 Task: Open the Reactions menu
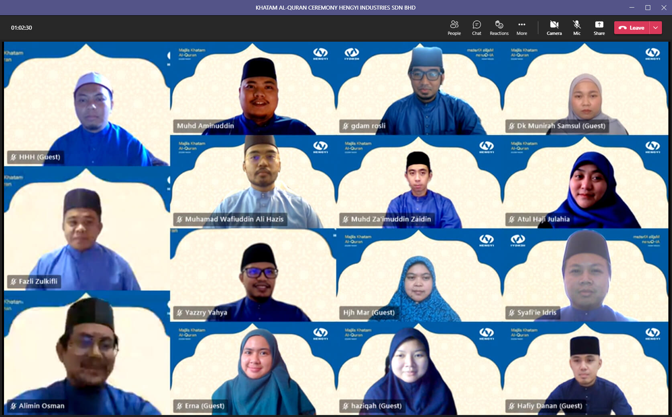coord(499,28)
